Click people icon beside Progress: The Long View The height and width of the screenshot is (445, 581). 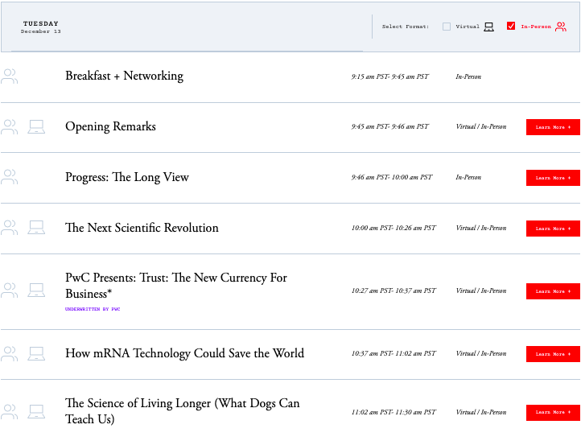coord(9,177)
